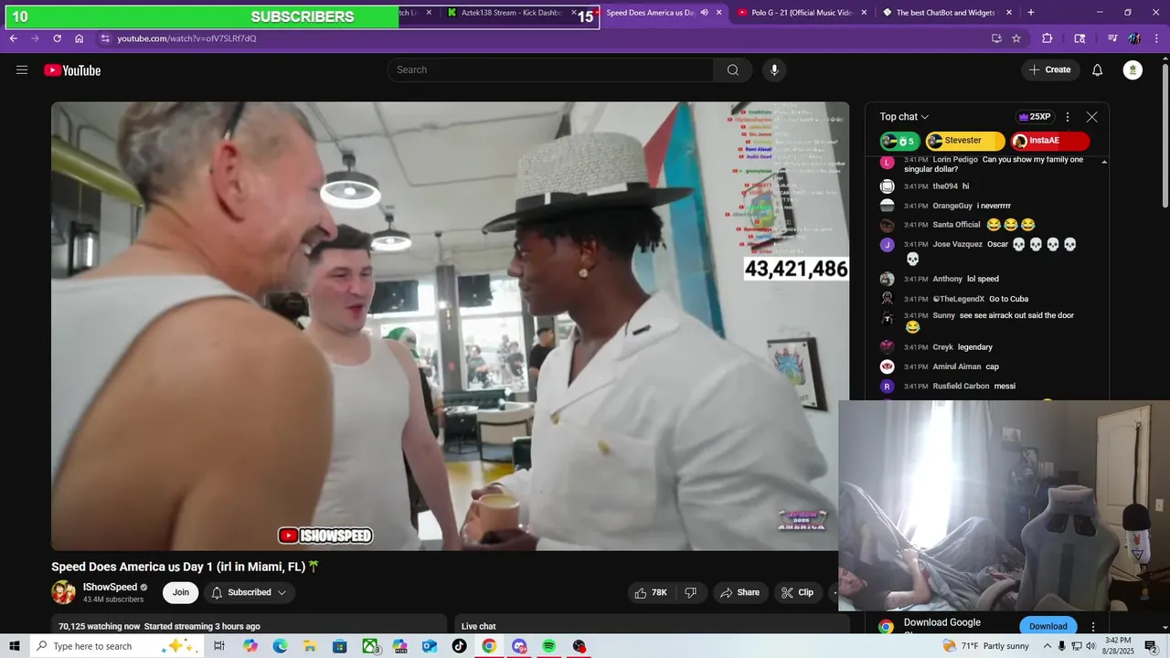Click Lorin Pedigo's chat message

click(x=987, y=164)
